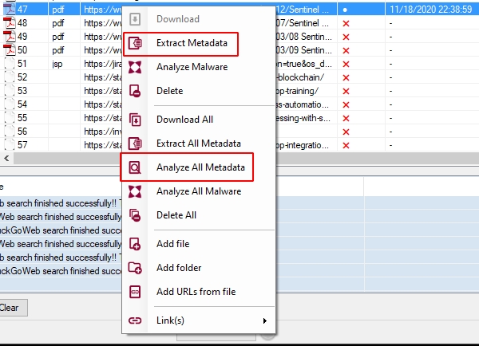Click the Delete icon in context menu
Viewport: 479px width, 346px height.
pos(135,91)
